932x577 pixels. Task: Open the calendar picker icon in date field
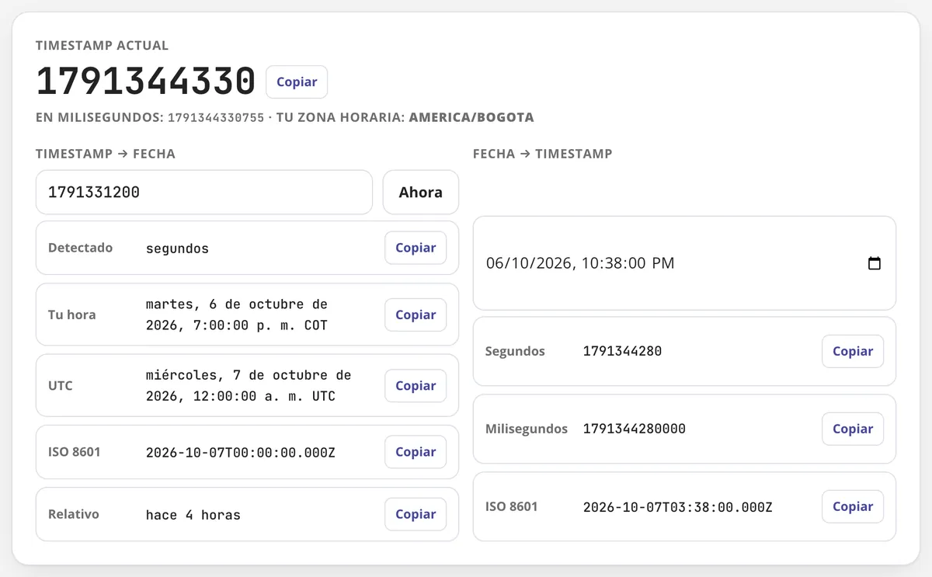(x=874, y=263)
